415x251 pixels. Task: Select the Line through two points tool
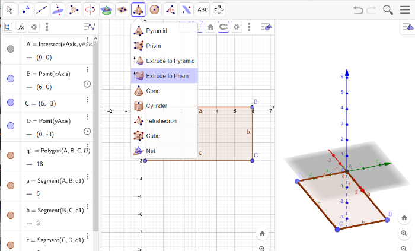tap(42, 10)
